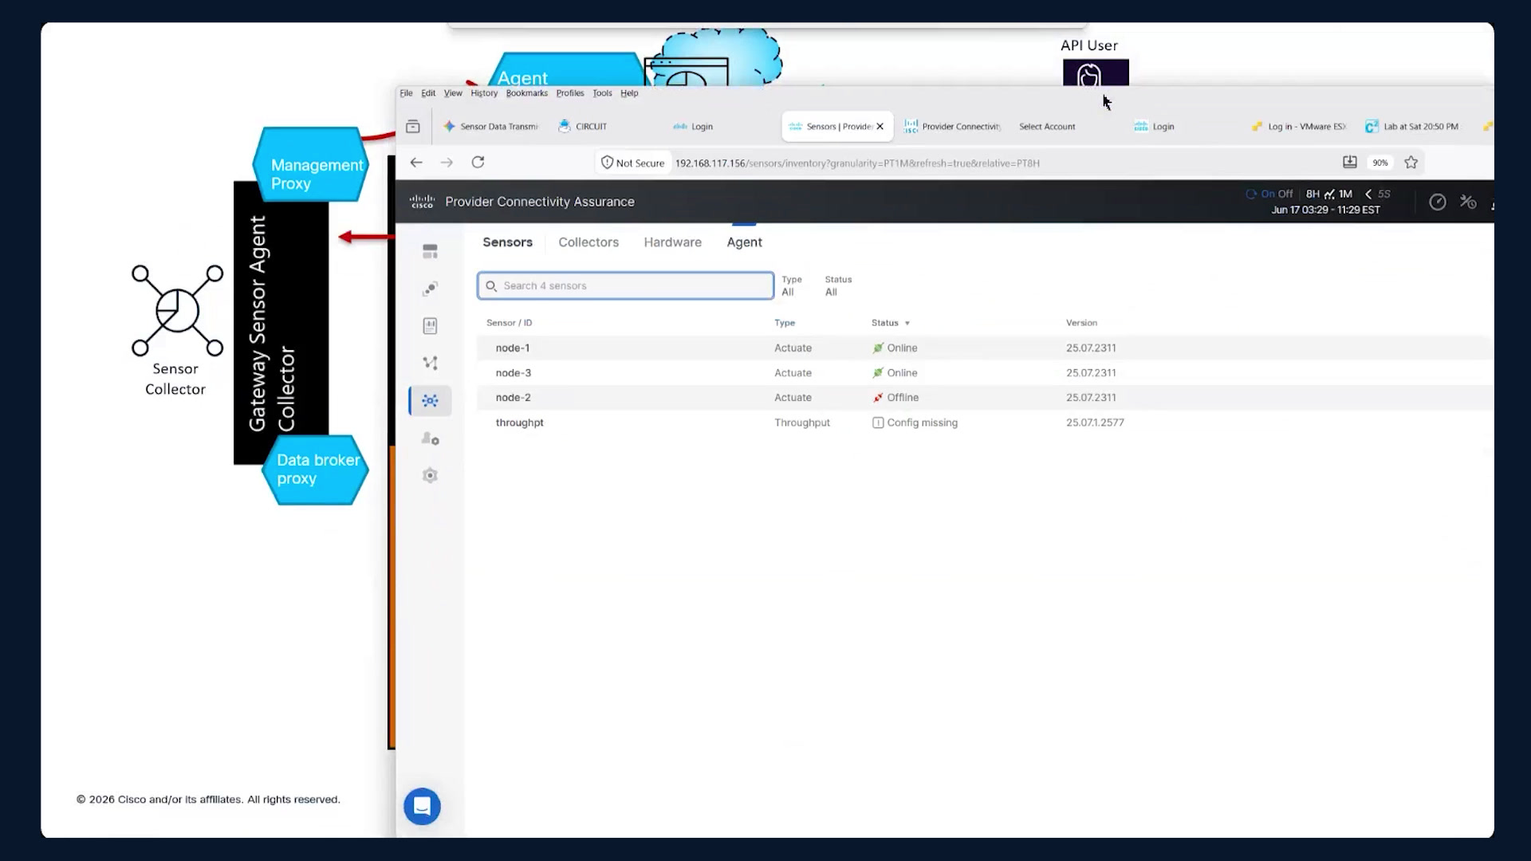1531x861 pixels.
Task: Open the dashboard sidebar icon
Action: click(430, 252)
